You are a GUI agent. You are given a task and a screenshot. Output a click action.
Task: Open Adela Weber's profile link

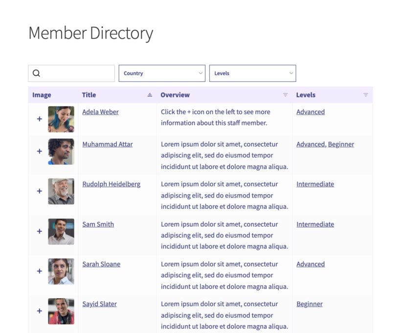(x=101, y=112)
